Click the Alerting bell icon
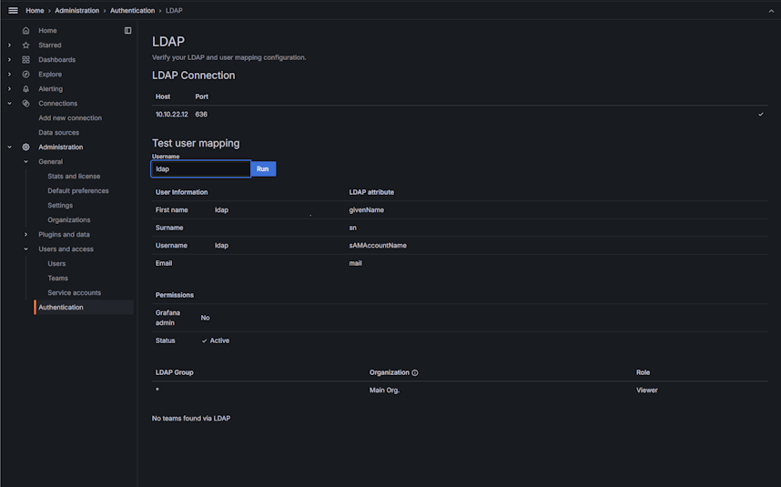781x487 pixels. coord(26,89)
